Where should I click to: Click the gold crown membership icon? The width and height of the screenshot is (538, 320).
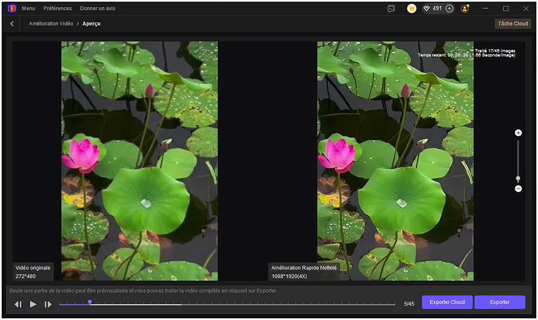tap(412, 9)
